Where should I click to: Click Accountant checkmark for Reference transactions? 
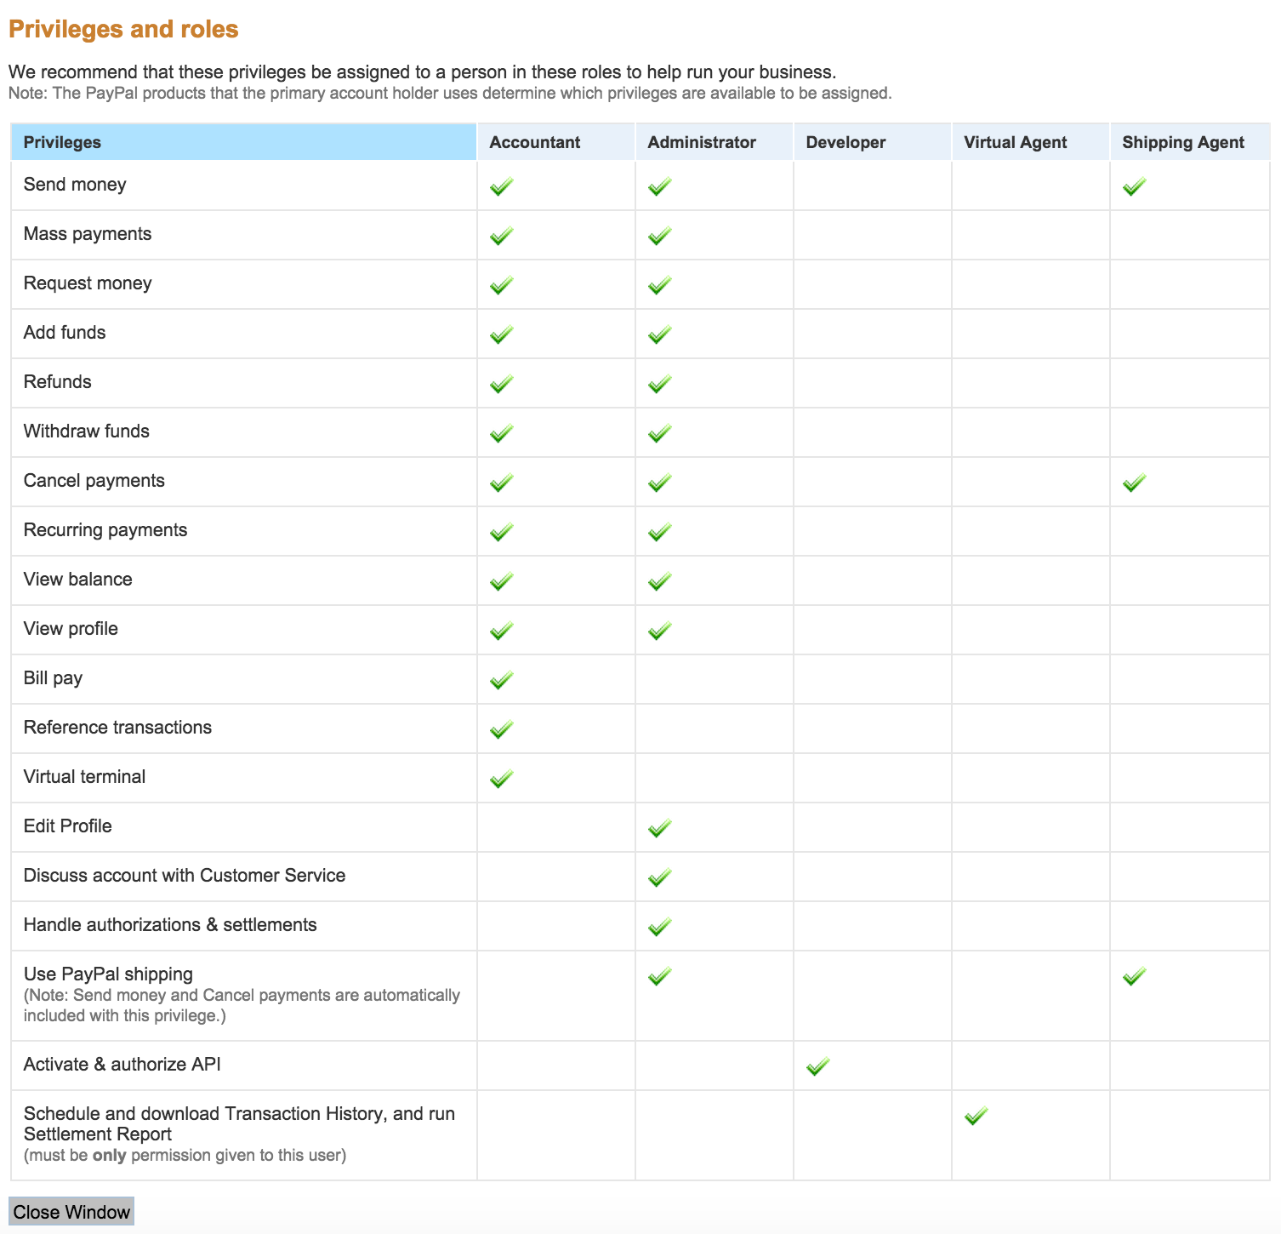(x=502, y=729)
